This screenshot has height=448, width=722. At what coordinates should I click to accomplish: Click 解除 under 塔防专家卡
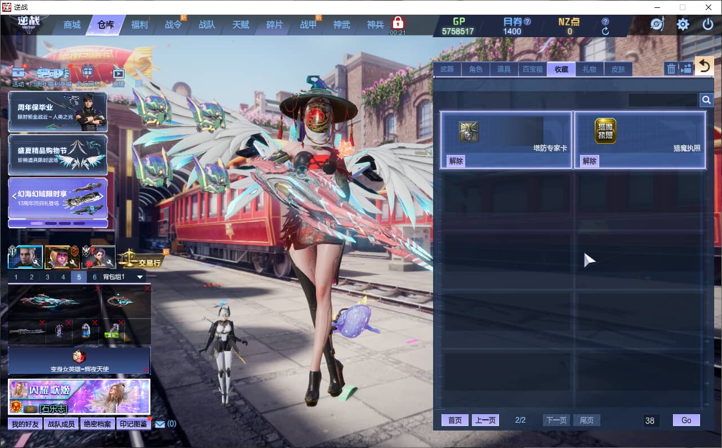(456, 161)
